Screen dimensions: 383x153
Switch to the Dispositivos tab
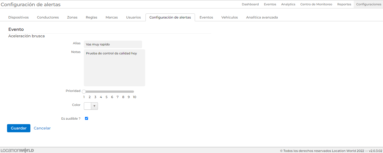[x=19, y=17]
